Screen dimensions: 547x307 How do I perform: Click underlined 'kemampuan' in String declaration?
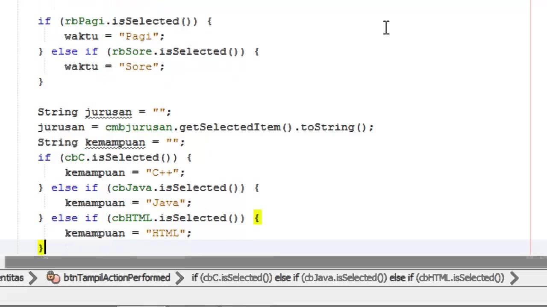pyautogui.click(x=115, y=142)
